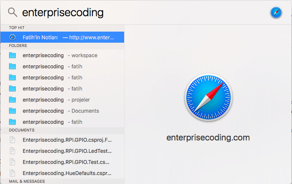Screen dimensions: 292x184
Task: Click the Safari icon in search bar
Action: [x=276, y=13]
